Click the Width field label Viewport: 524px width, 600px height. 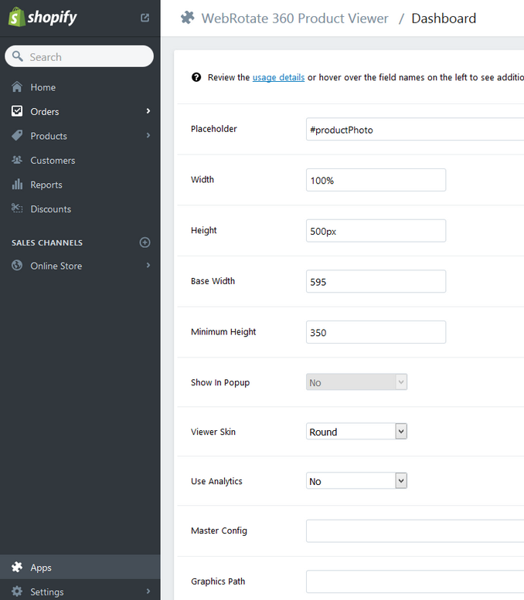[202, 179]
